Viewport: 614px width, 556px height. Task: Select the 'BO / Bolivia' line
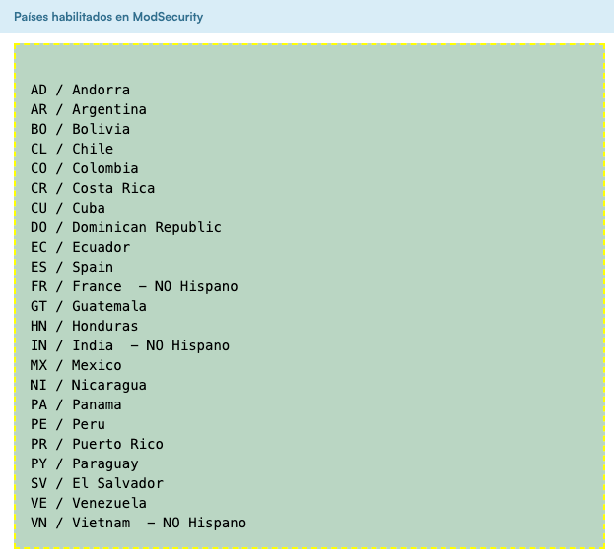pos(80,129)
